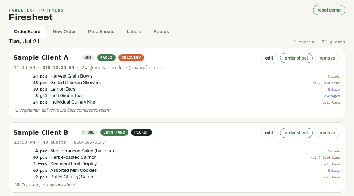Click the PAOLI location badge
Viewport: 354px width, 196px height.
[x=106, y=58]
